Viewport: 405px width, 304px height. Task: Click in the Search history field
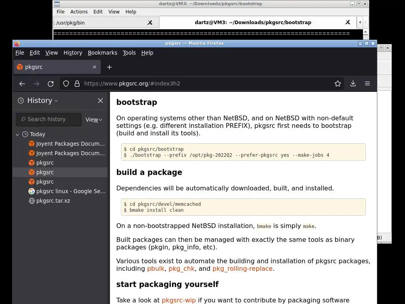(x=49, y=120)
